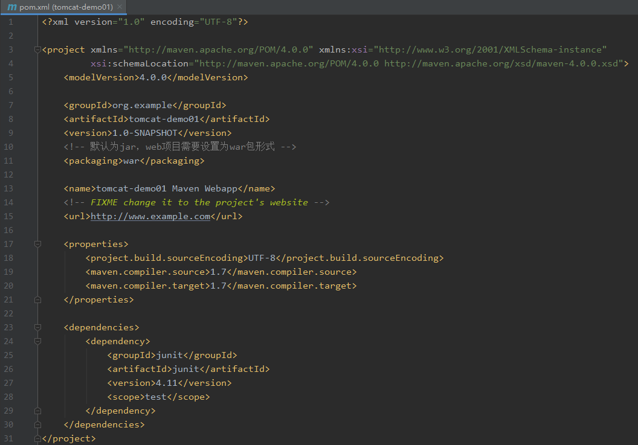Click 'test' inside the scope tag
This screenshot has width=638, height=445.
pyautogui.click(x=156, y=397)
